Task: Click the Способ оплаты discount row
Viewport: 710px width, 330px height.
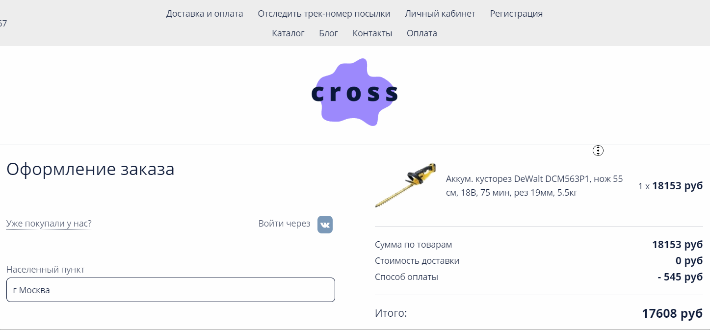Action: pos(539,277)
